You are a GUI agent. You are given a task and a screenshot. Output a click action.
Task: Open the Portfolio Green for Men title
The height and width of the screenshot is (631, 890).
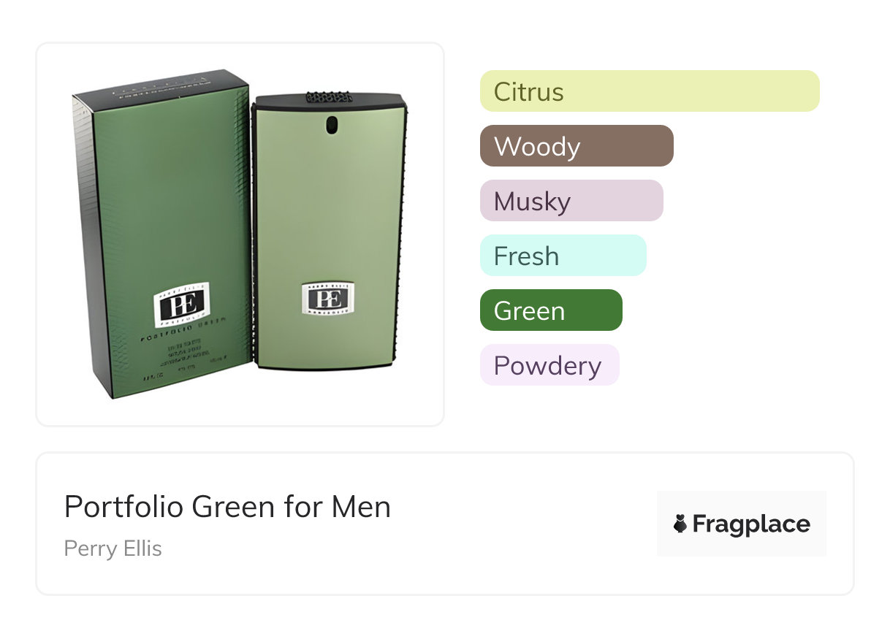tap(227, 507)
